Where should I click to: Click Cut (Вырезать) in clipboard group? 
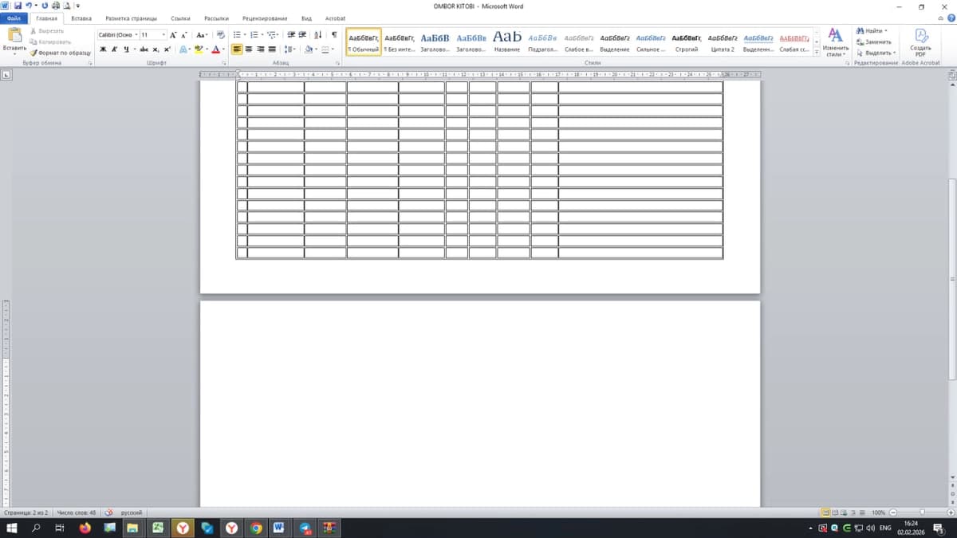(46, 30)
